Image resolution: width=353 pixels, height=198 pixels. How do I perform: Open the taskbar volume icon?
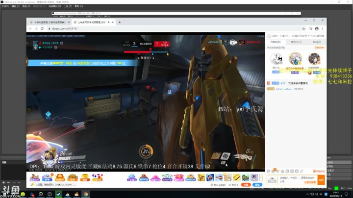tap(317, 194)
